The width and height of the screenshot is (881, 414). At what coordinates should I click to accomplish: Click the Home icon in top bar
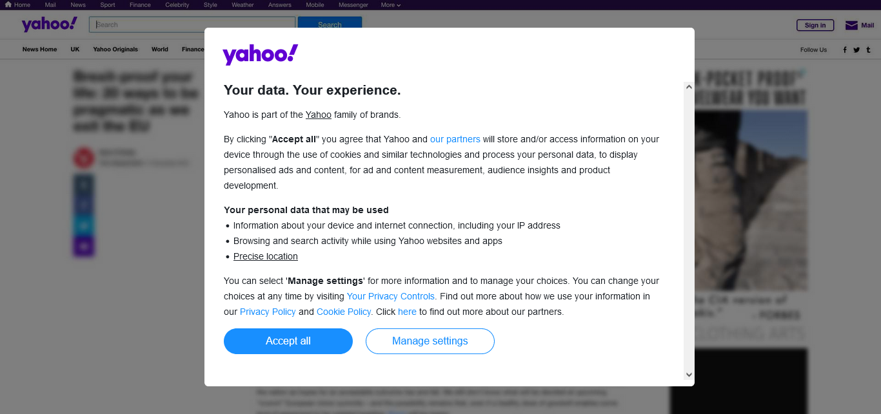click(8, 5)
